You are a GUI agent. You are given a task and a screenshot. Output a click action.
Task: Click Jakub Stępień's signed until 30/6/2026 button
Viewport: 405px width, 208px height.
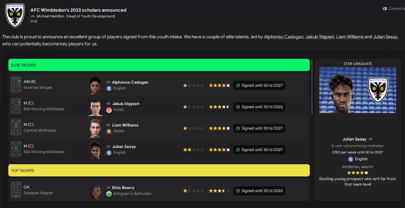259,107
